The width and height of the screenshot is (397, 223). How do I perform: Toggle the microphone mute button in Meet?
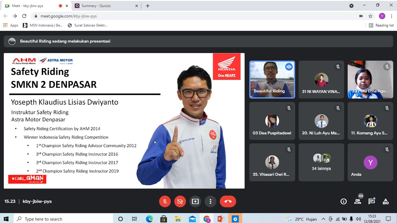[165, 202]
